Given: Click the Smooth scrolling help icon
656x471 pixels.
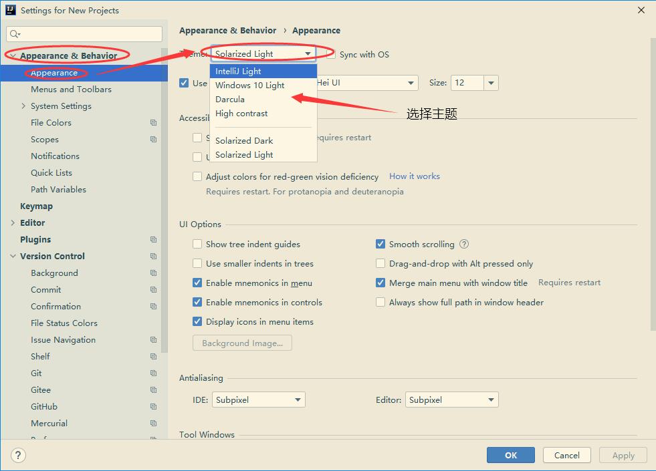Looking at the screenshot, I should 464,244.
